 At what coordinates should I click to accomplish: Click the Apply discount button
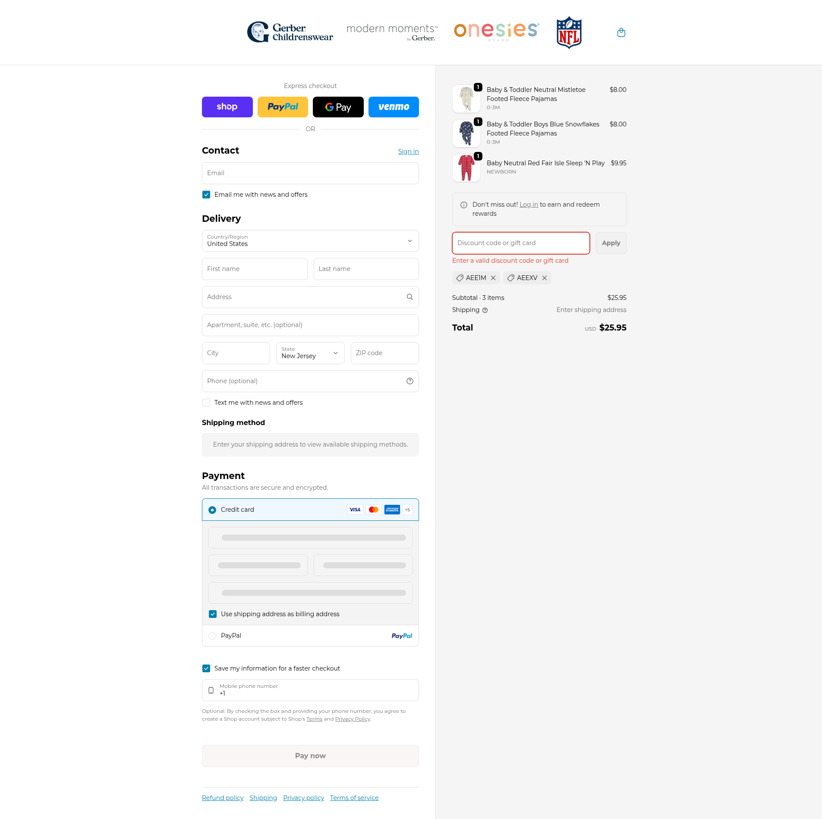point(611,243)
